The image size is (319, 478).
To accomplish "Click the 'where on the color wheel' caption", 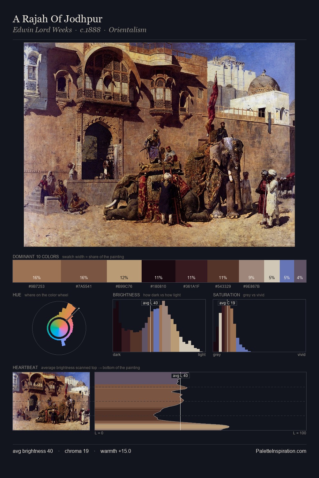I will 46,295.
